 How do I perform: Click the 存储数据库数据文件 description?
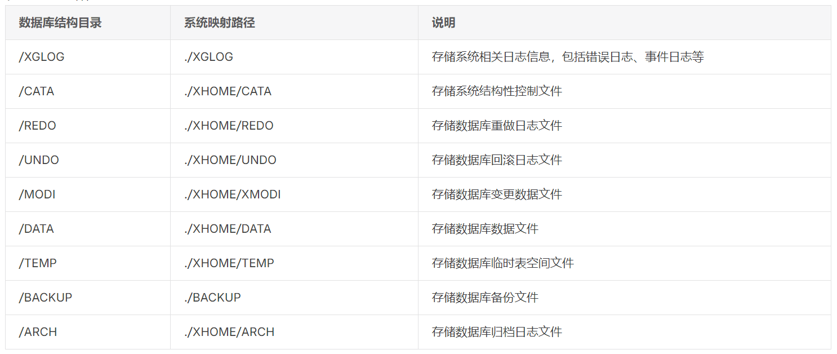[x=485, y=229]
